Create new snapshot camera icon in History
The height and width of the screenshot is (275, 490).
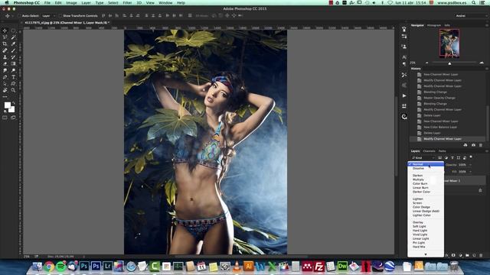point(473,145)
